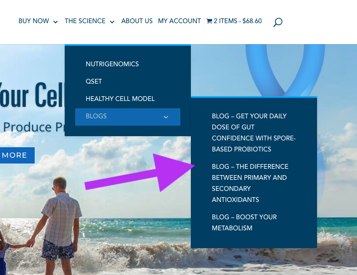Open Boost Your Metabolism blog
Viewport: 357px width, 275px height.
pos(244,222)
